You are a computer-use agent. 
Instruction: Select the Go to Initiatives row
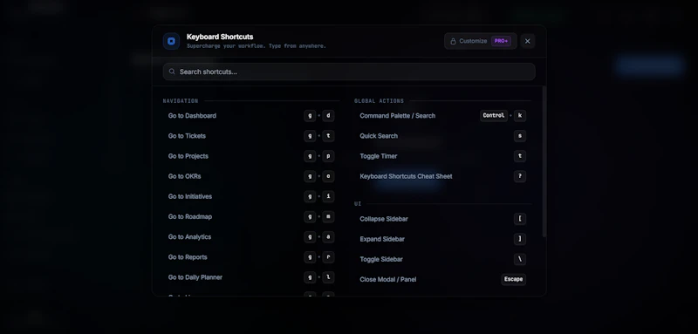[251, 196]
